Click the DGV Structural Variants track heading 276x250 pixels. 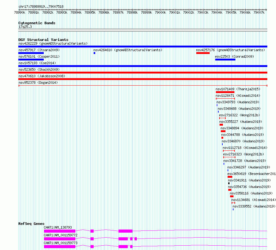43,40
